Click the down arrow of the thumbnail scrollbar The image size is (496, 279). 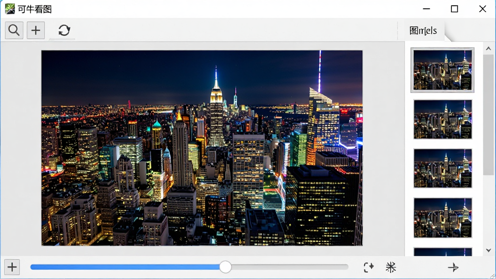pos(488,250)
